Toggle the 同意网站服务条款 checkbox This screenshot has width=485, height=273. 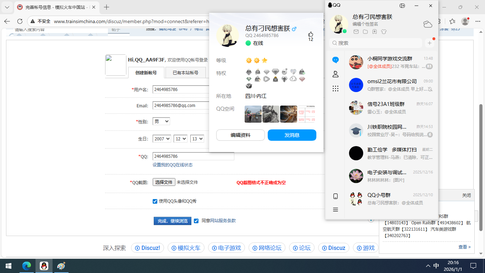pos(196,221)
